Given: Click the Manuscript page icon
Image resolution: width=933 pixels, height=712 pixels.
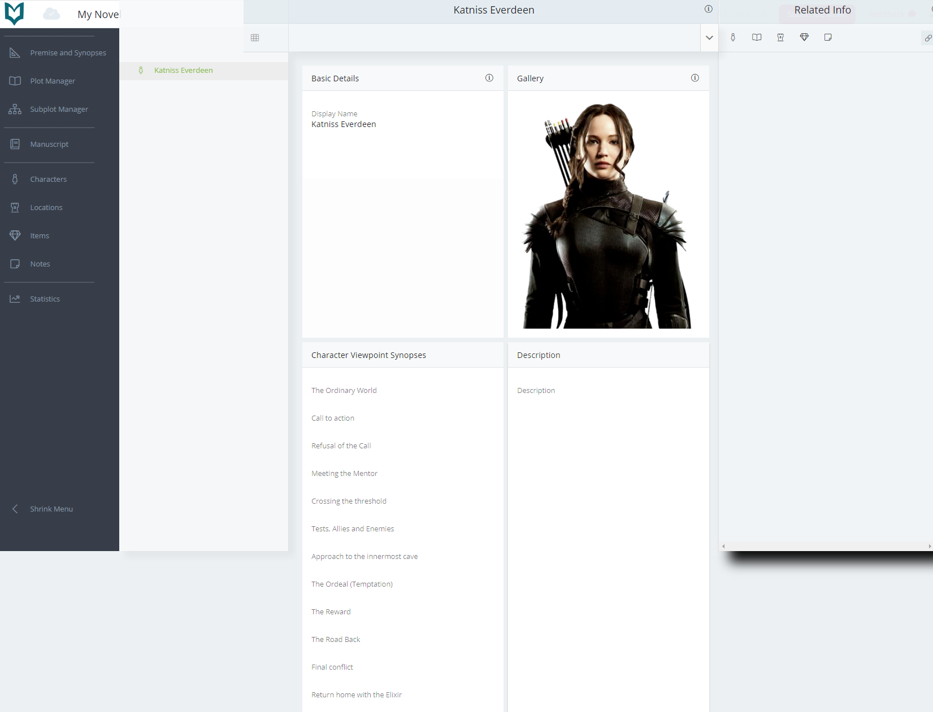Looking at the screenshot, I should [15, 144].
